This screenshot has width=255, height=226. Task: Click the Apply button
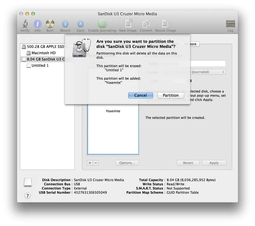tap(214, 163)
